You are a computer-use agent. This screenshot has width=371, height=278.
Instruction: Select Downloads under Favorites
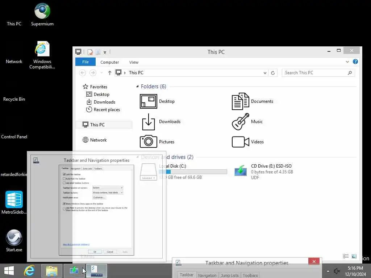101,102
